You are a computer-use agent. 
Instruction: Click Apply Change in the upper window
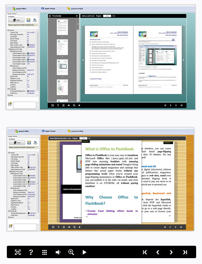click(48, 8)
